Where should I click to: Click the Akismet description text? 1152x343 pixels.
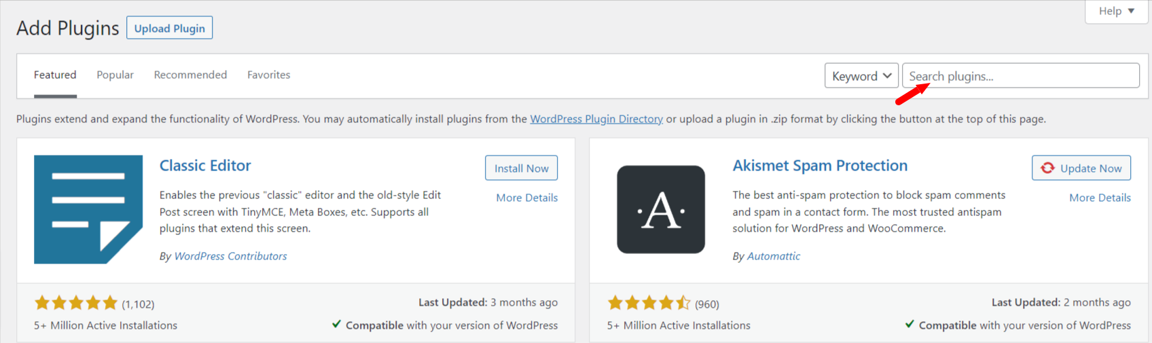[869, 212]
